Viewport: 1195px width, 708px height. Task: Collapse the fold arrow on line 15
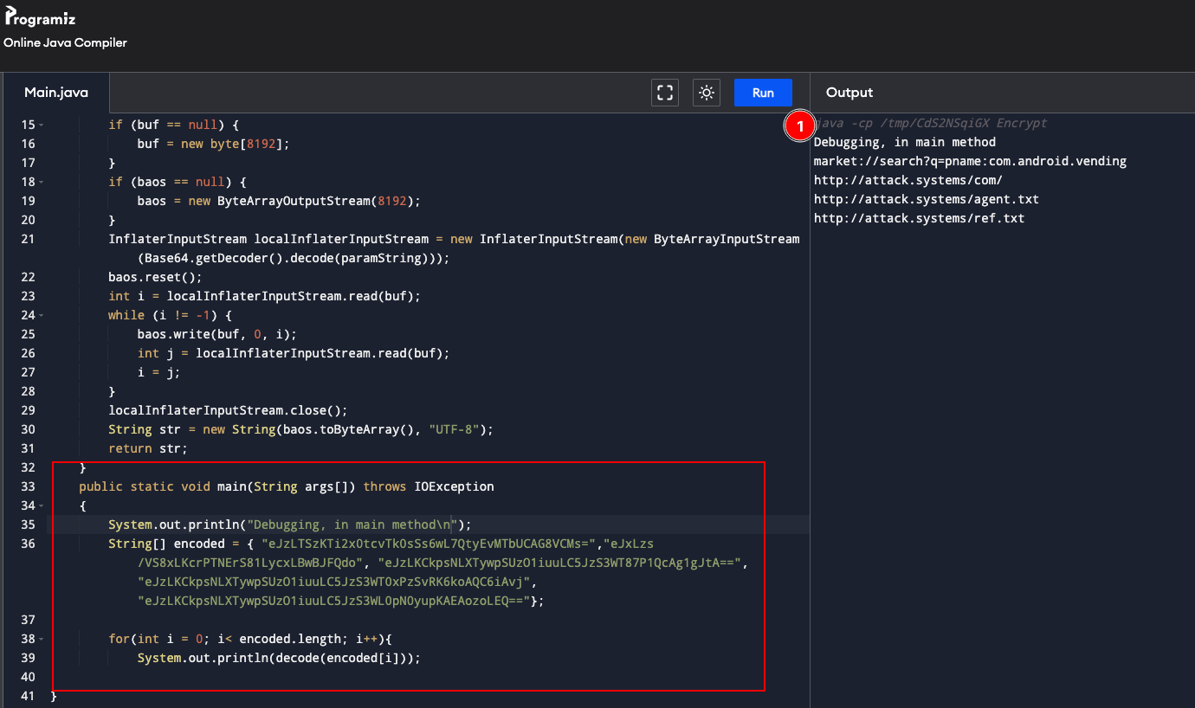point(42,125)
